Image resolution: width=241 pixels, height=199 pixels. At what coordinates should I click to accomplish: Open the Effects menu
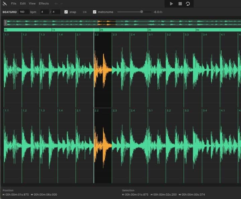coord(44,4)
